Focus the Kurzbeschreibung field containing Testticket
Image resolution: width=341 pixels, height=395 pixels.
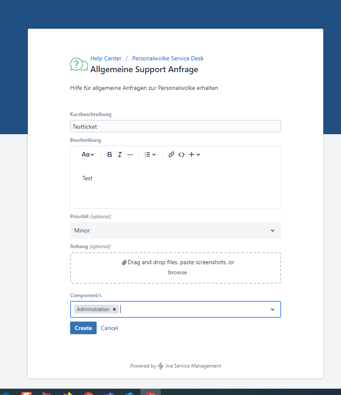(x=175, y=126)
